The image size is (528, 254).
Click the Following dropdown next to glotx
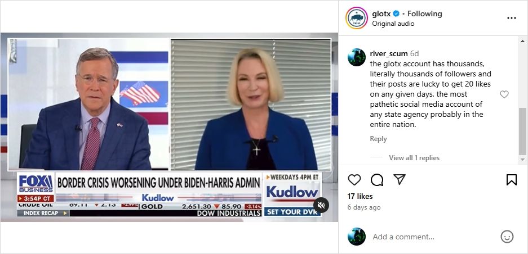425,14
